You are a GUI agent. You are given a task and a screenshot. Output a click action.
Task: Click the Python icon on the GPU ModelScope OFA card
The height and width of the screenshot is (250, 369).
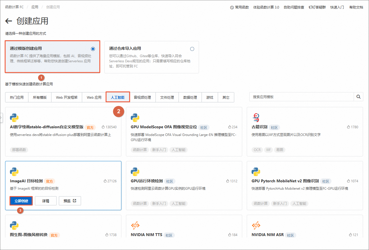click(x=135, y=117)
